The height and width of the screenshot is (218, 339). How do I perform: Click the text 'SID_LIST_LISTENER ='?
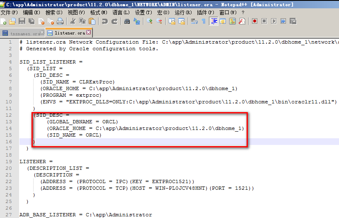[x=51, y=62]
